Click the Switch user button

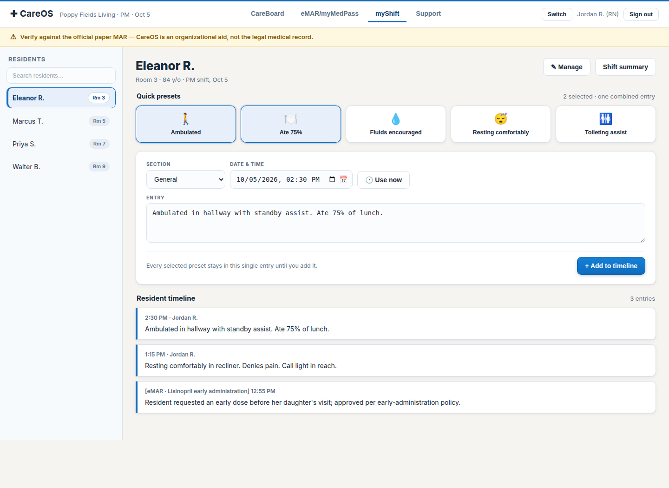pos(557,14)
